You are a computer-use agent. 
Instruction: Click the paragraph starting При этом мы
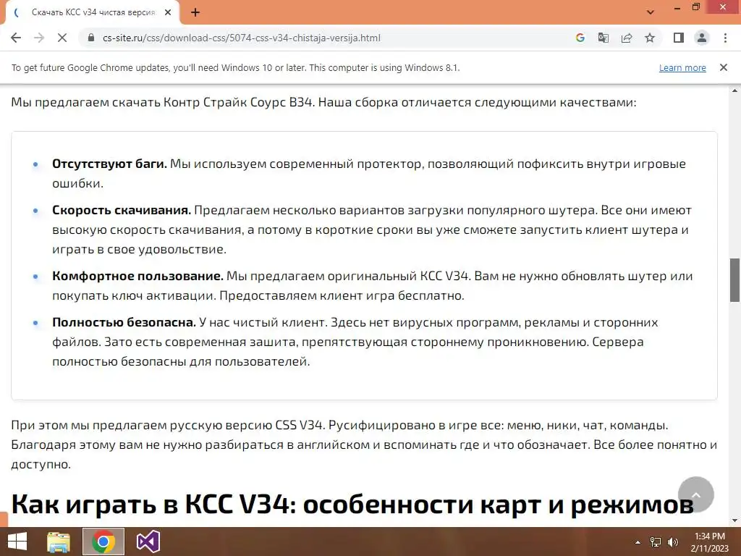(x=364, y=445)
